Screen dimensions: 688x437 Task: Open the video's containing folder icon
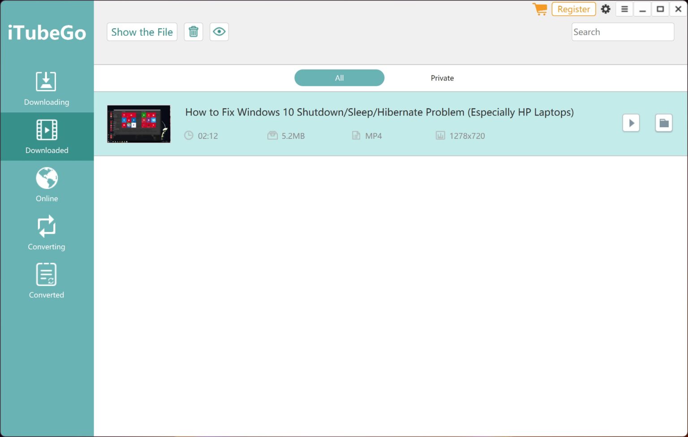(663, 123)
